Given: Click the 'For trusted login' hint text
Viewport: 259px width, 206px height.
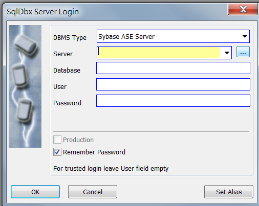Looking at the screenshot, I should (111, 169).
